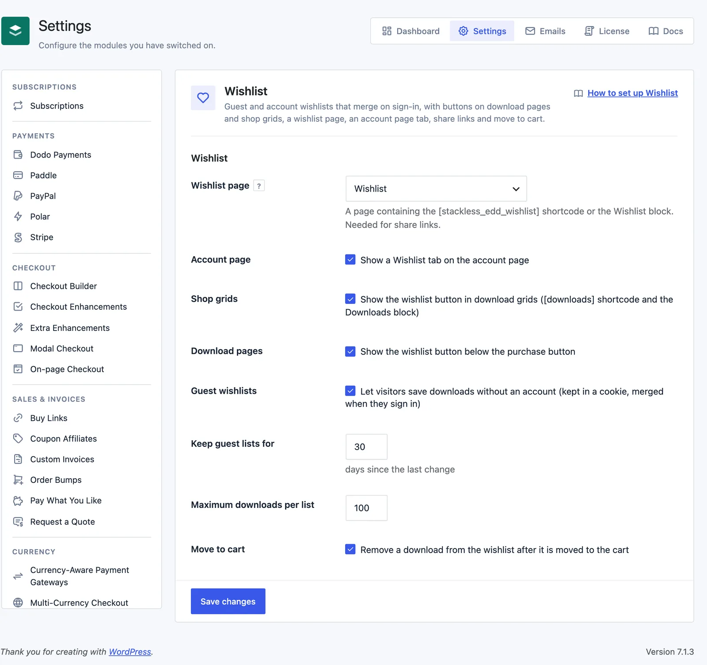Open the How to set up Wishlist link
Image resolution: width=707 pixels, height=665 pixels.
(x=632, y=93)
